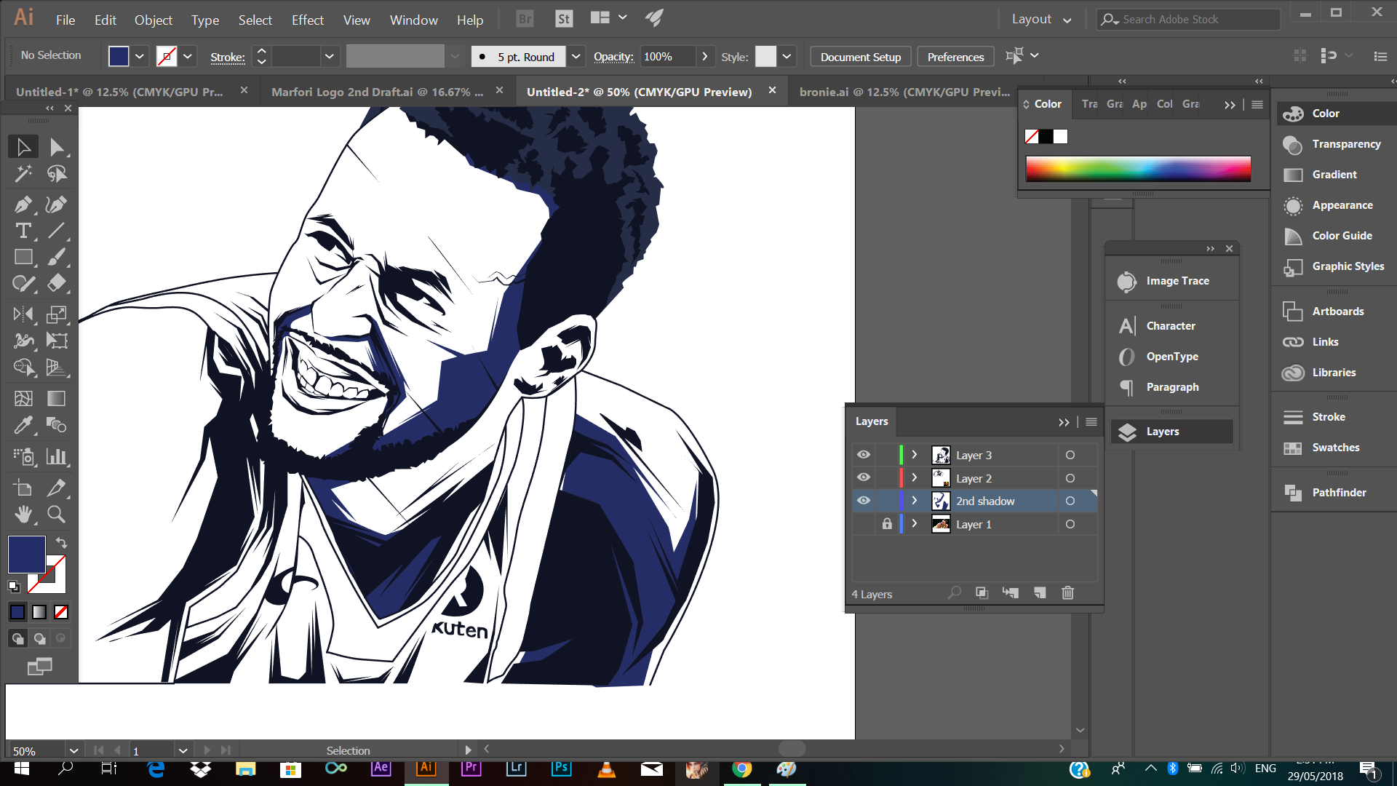
Task: Expand 2nd shadow layer contents
Action: 915,501
